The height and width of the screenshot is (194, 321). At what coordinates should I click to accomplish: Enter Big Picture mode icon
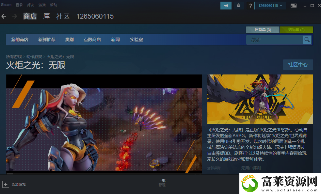293,6
